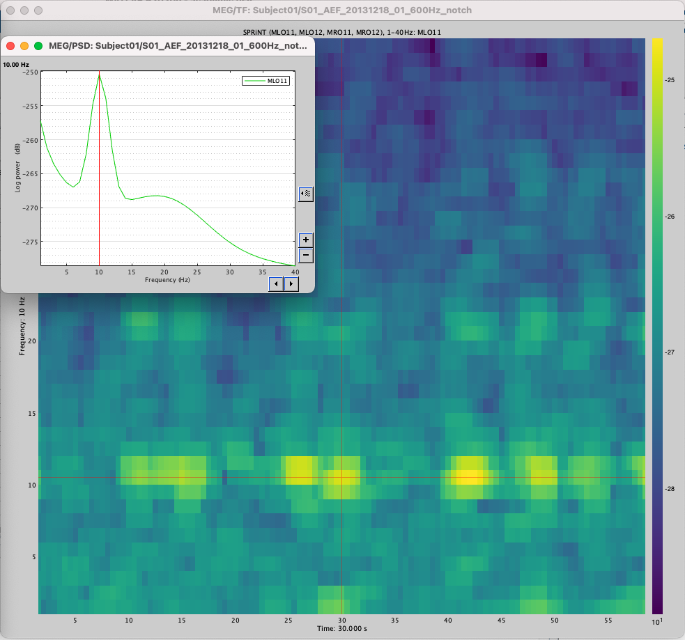The width and height of the screenshot is (685, 640).
Task: Click the MEG/PSD window title bar
Action: click(x=174, y=45)
